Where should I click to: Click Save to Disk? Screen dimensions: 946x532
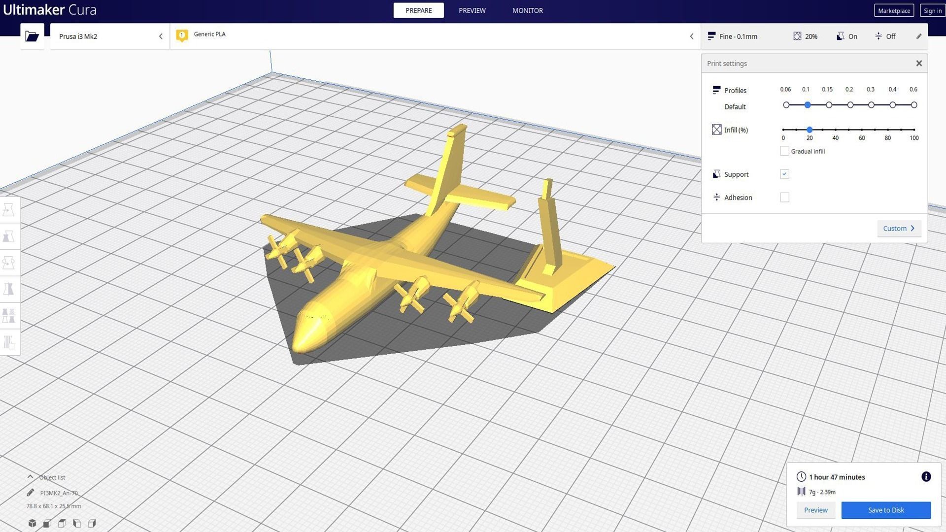pyautogui.click(x=886, y=510)
